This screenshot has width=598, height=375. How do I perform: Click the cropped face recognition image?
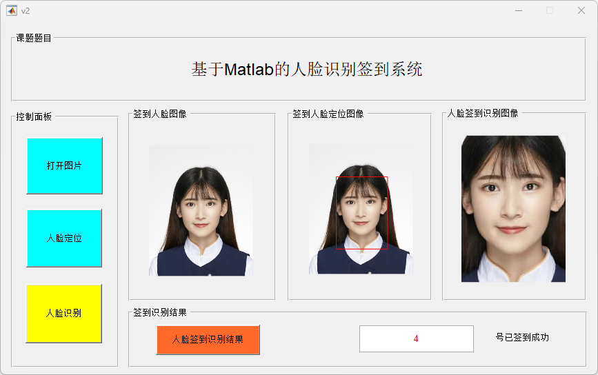tap(513, 209)
